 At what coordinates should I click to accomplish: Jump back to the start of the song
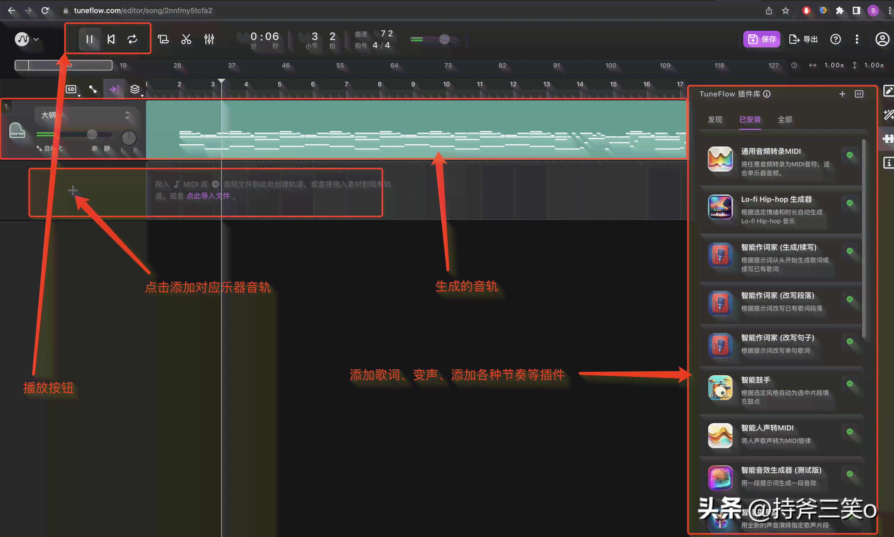pos(111,39)
